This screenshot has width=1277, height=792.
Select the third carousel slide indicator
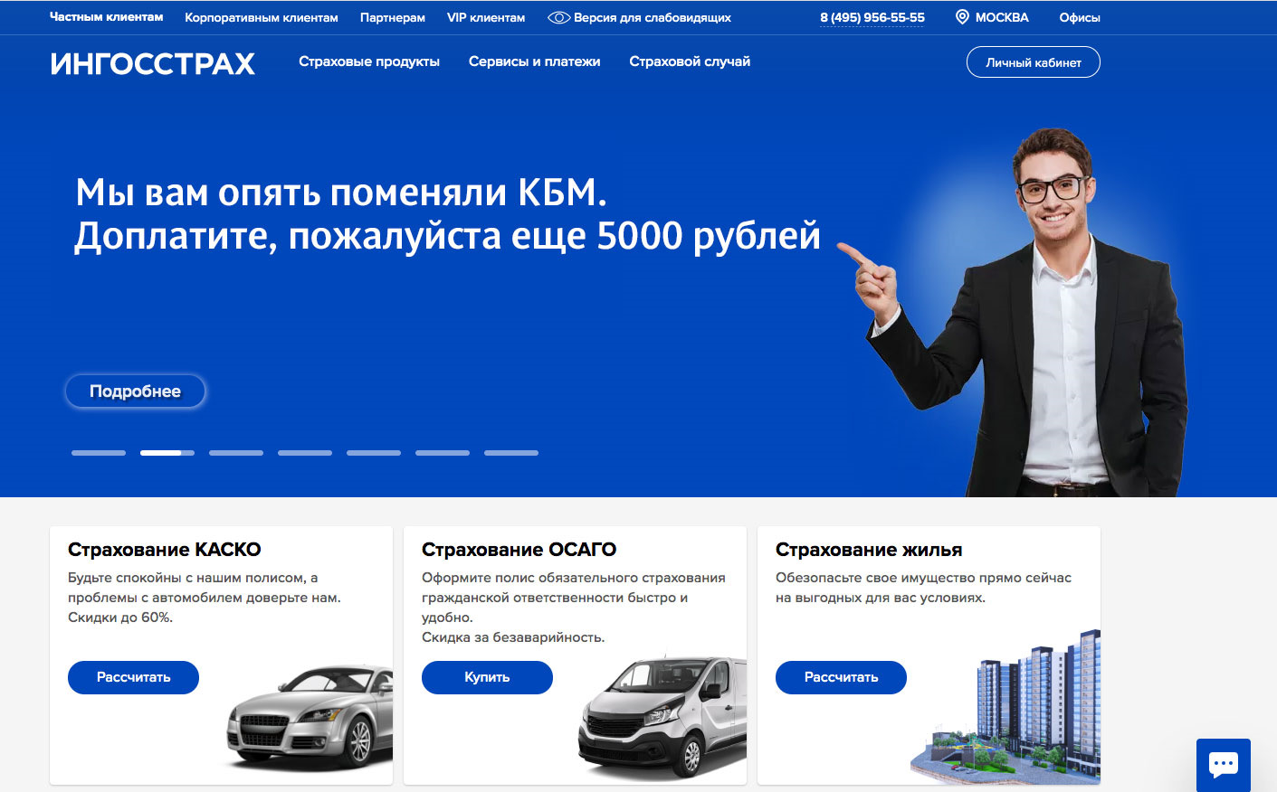coord(236,453)
